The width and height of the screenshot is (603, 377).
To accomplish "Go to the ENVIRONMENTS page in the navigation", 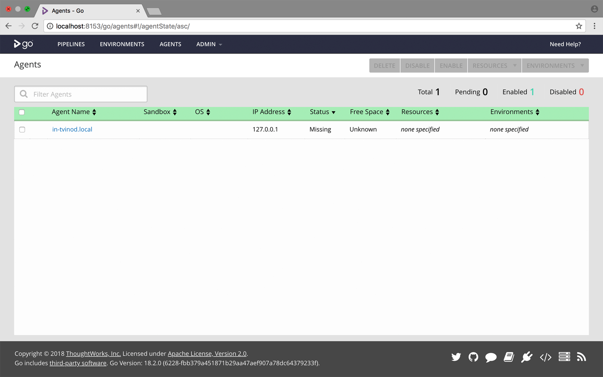I will (122, 44).
